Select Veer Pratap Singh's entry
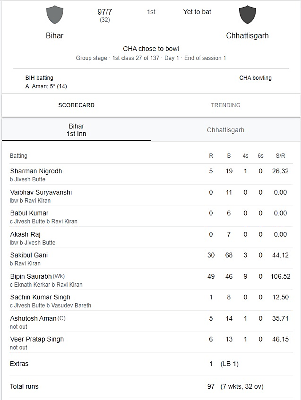Image resolution: width=301 pixels, height=400 pixels. coord(37,339)
